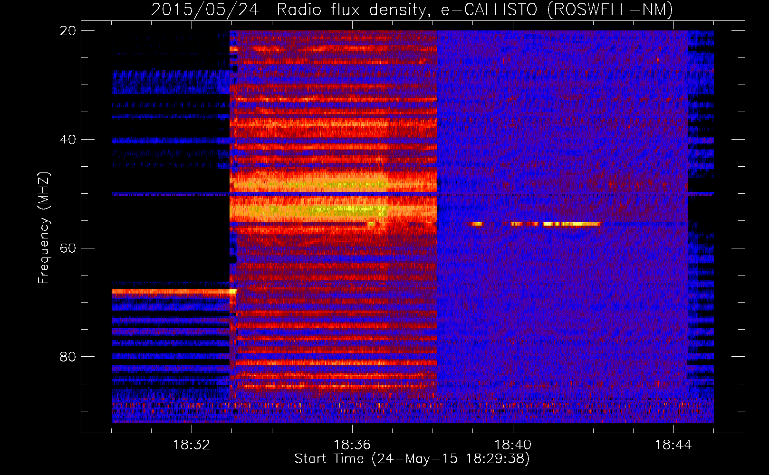Click the 60 frequency tick label
This screenshot has height=475, width=769.
pos(68,248)
